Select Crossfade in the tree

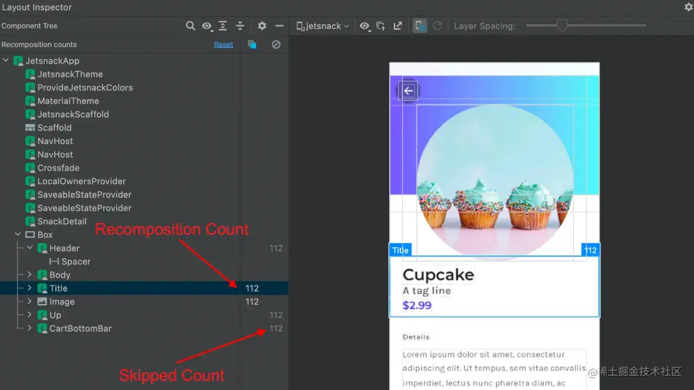point(58,168)
